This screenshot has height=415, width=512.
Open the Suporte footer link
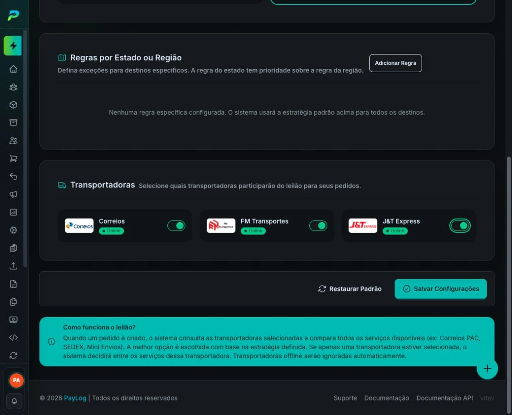pyautogui.click(x=345, y=398)
